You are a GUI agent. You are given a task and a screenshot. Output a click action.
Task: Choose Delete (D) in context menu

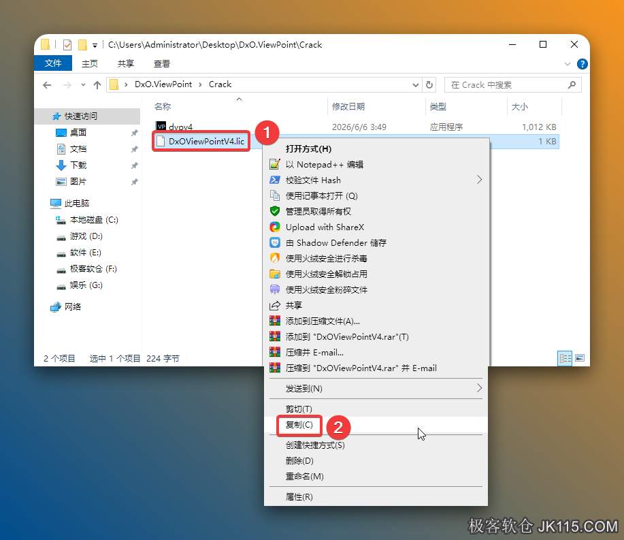click(376, 461)
